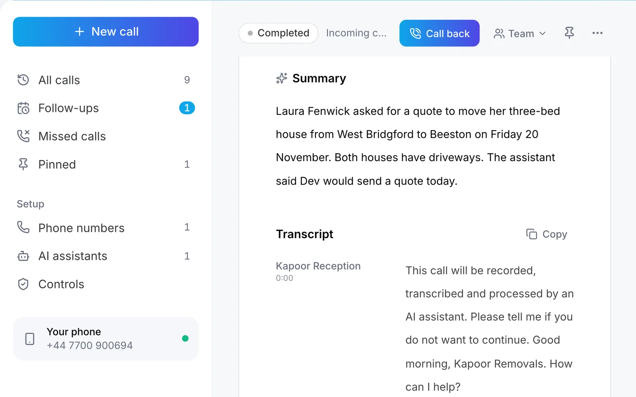
Task: Open the Follow-ups section
Action: [x=106, y=108]
